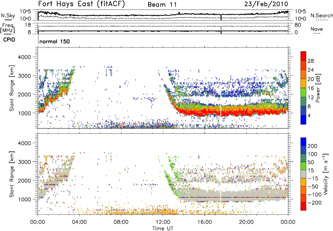Image resolution: width=333 pixels, height=231 pixels.
Task: Click the gray band of the Velocity color bar
Action: click(303, 174)
